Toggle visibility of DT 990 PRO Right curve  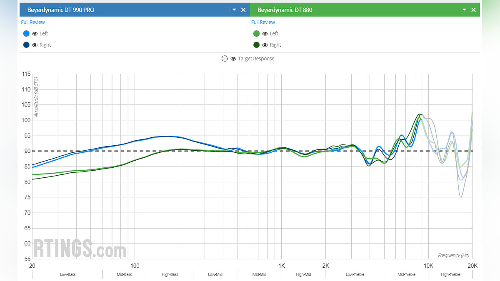pos(35,45)
